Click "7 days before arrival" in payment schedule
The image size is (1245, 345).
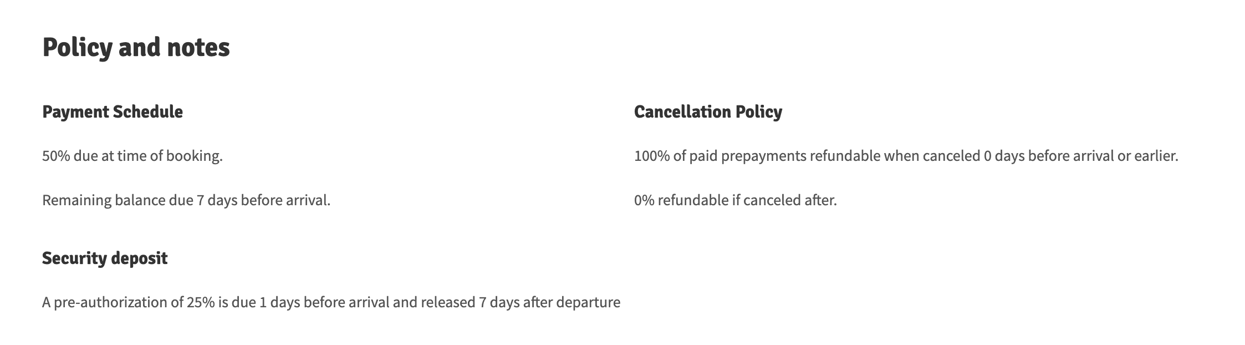tap(263, 200)
